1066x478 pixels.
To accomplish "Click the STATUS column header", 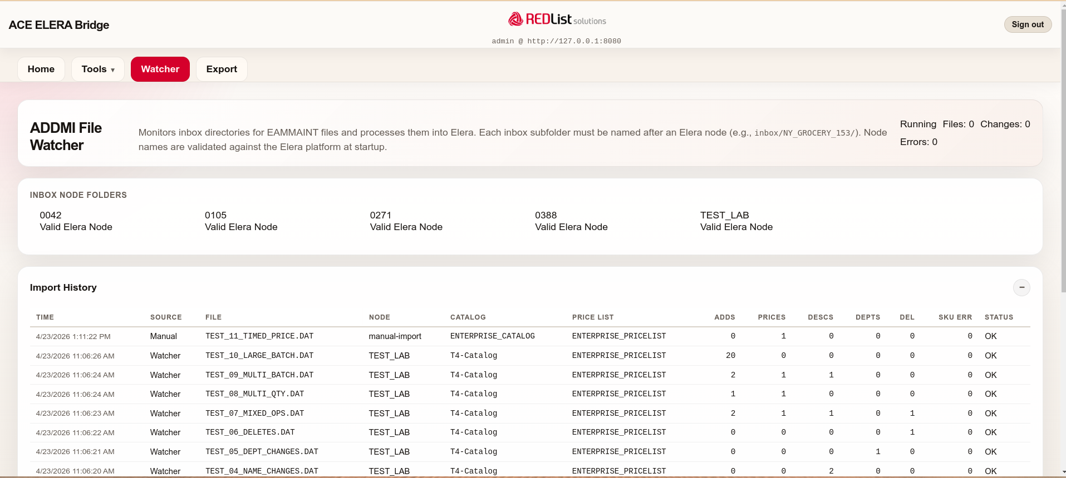I will point(999,317).
